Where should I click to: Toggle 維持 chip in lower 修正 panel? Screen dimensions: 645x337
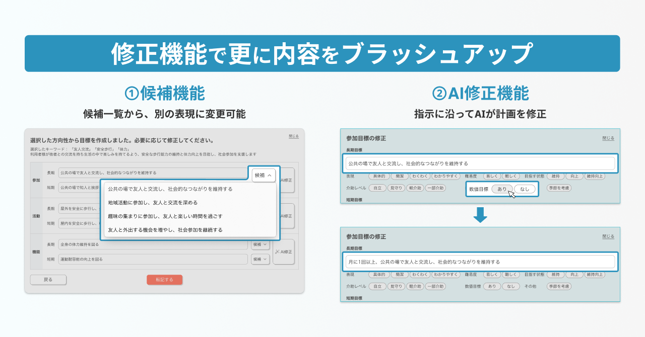(x=556, y=275)
